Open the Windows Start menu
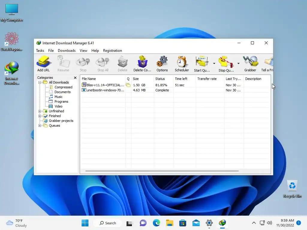The width and height of the screenshot is (307, 230). [85, 223]
